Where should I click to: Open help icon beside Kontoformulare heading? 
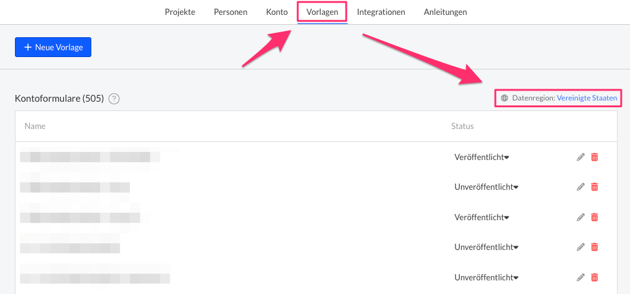pyautogui.click(x=114, y=99)
